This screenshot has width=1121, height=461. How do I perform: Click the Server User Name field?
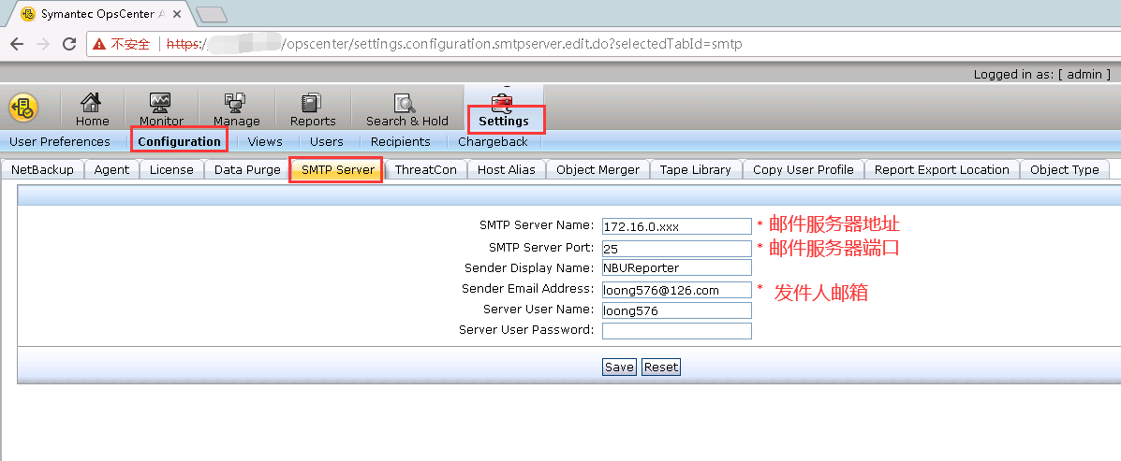click(676, 310)
